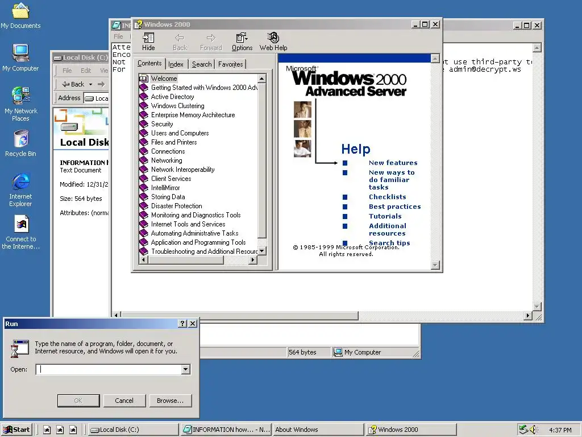Click the Contents list horizontal scrollbar thumb
The width and height of the screenshot is (582, 437).
185,259
